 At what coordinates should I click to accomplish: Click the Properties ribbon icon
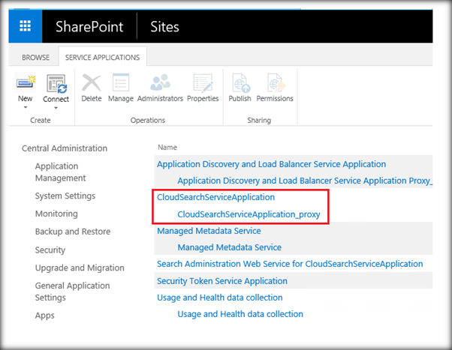(203, 83)
